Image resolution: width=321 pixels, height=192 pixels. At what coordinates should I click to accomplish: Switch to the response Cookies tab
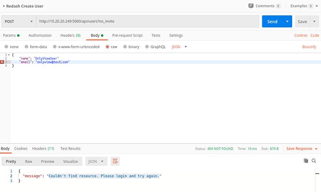point(20,149)
